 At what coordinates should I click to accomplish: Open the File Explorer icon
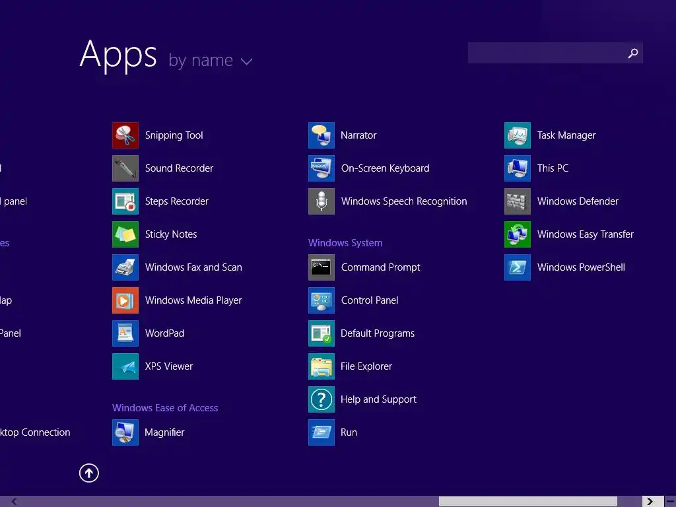coord(321,366)
